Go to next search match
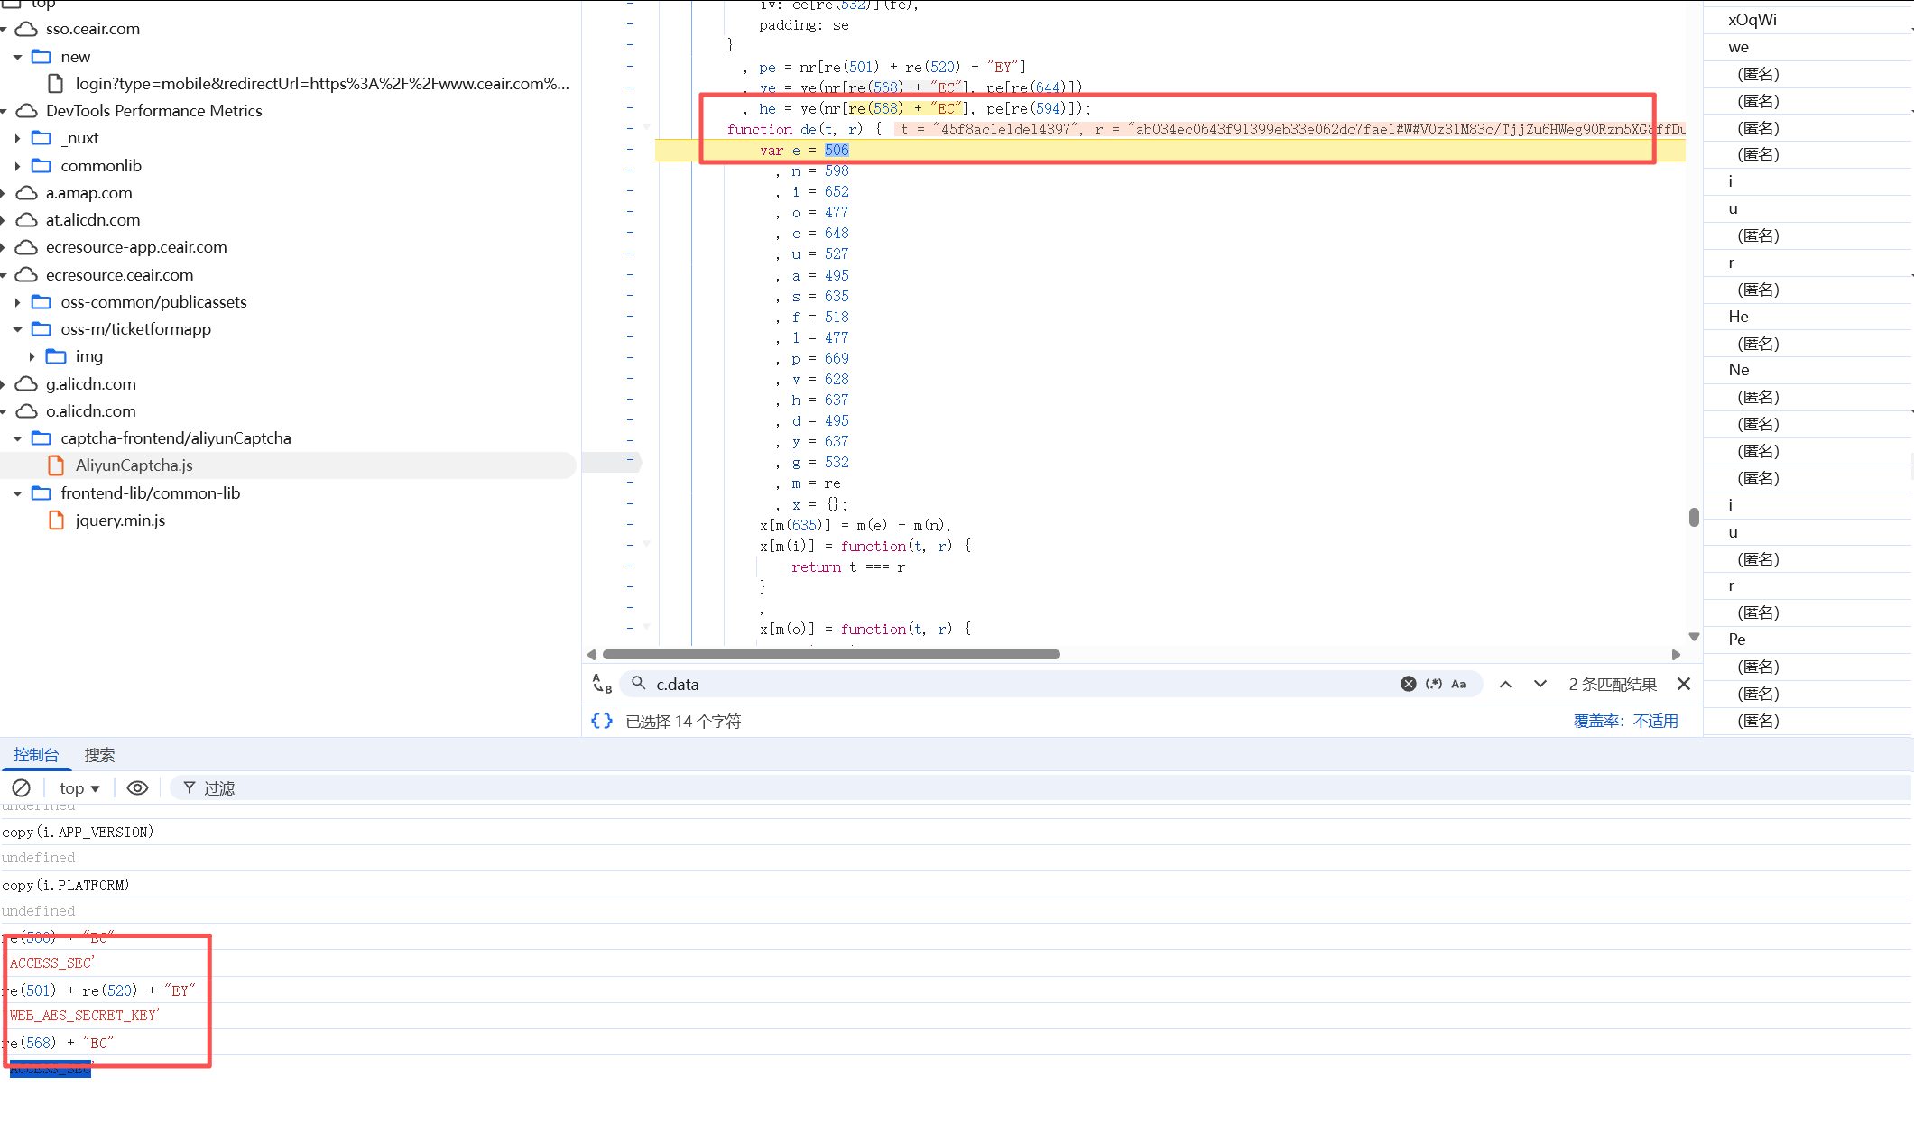The image size is (1914, 1123). pos(1540,684)
